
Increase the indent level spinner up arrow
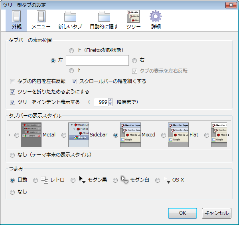111,100
